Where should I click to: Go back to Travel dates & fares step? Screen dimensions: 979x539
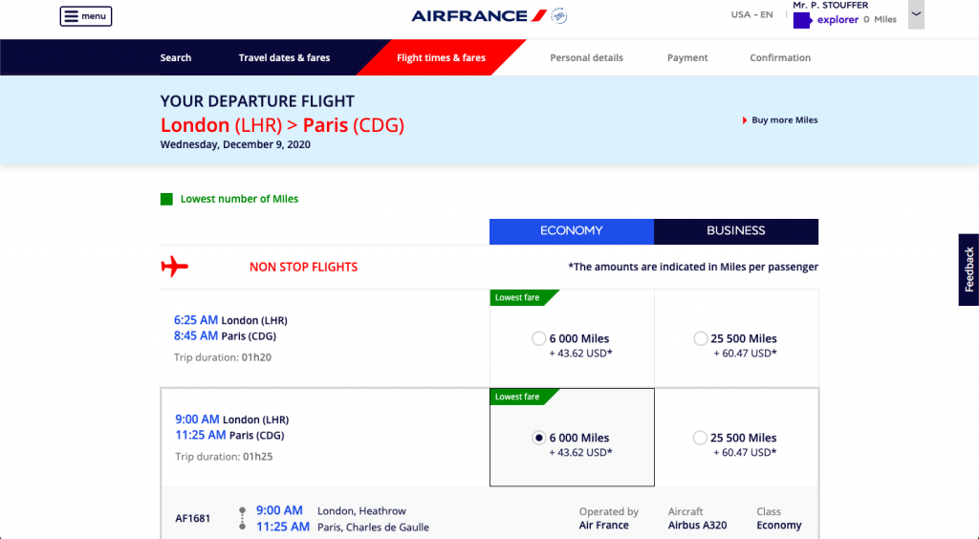284,58
